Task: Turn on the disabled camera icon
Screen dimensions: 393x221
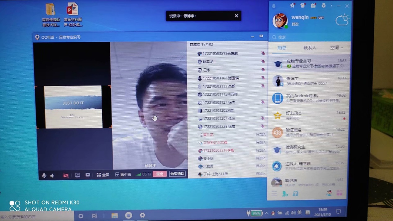Action: click(x=66, y=175)
